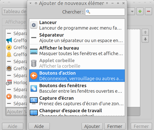Click the Aide button in the dialog

click(x=39, y=126)
